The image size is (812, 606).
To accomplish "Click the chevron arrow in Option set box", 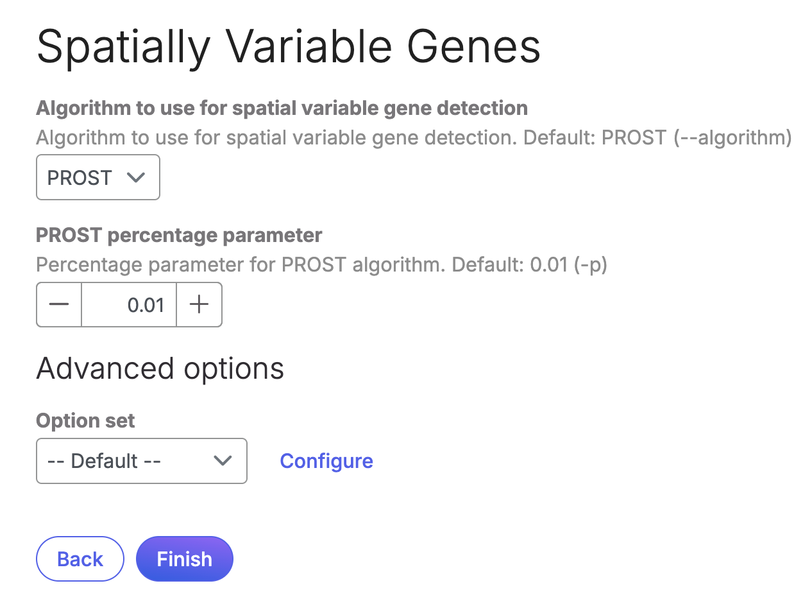I will pyautogui.click(x=223, y=461).
